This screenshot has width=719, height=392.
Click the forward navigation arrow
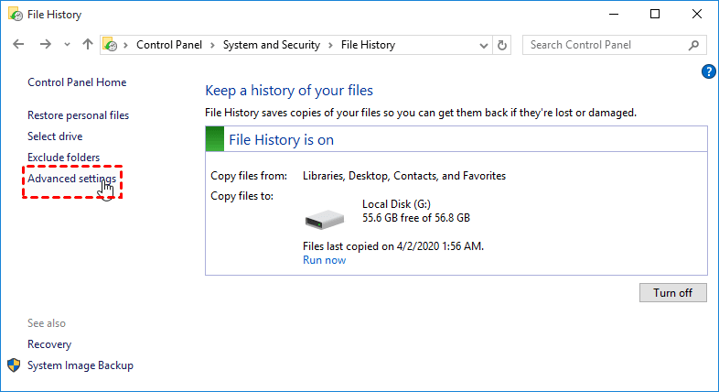click(45, 45)
